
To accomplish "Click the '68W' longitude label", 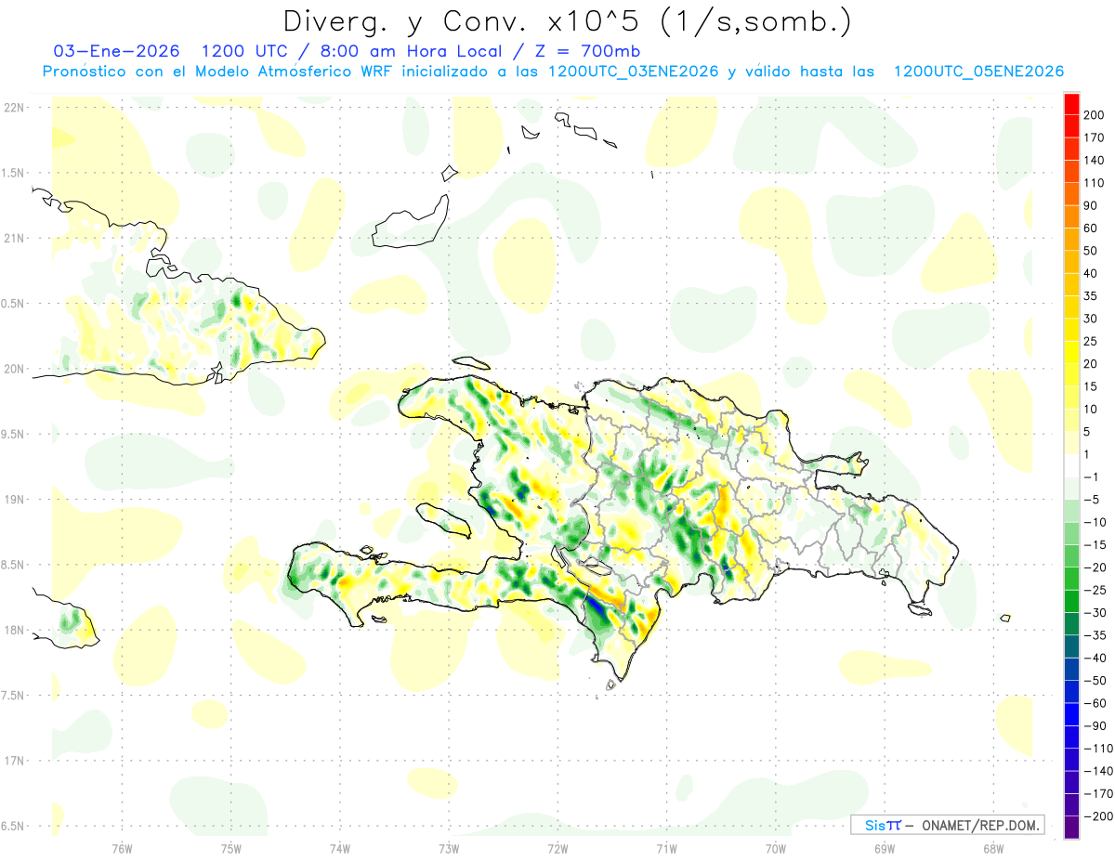I will tap(993, 848).
